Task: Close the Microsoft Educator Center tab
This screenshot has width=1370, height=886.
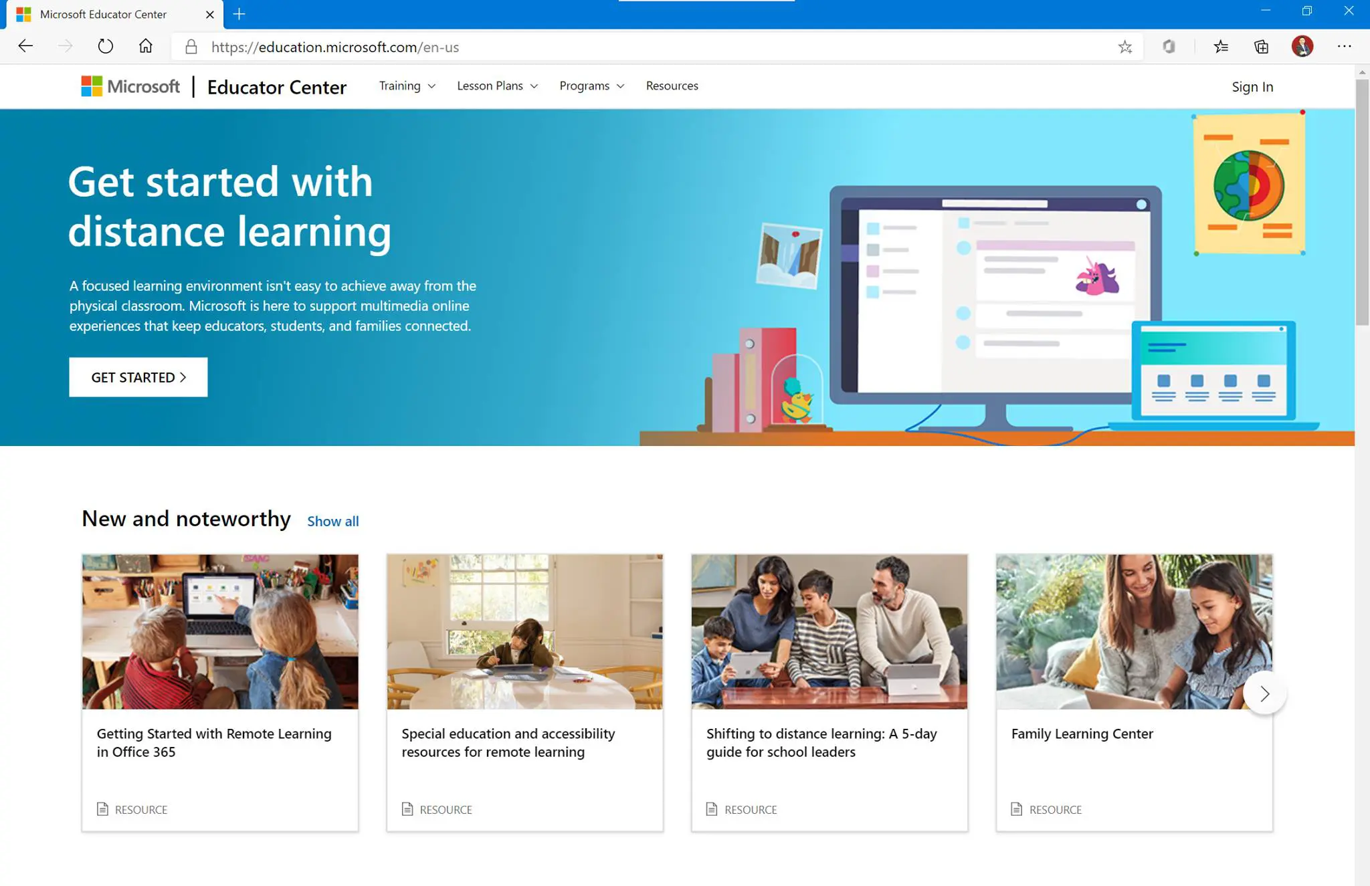Action: tap(210, 14)
